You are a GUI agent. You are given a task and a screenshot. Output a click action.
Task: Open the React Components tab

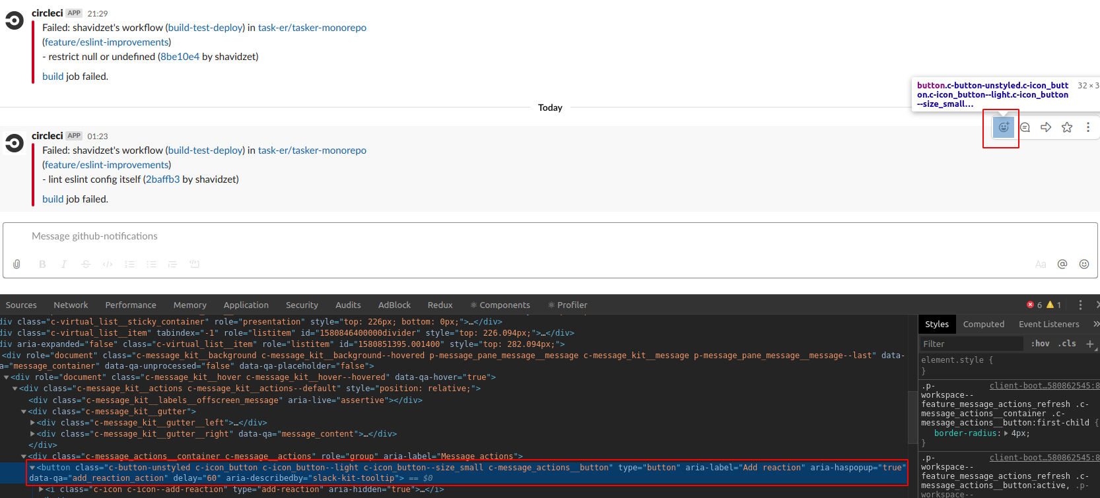click(x=500, y=305)
